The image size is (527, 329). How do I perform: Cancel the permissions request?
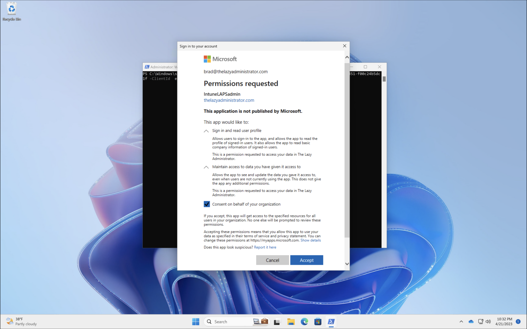pyautogui.click(x=272, y=260)
